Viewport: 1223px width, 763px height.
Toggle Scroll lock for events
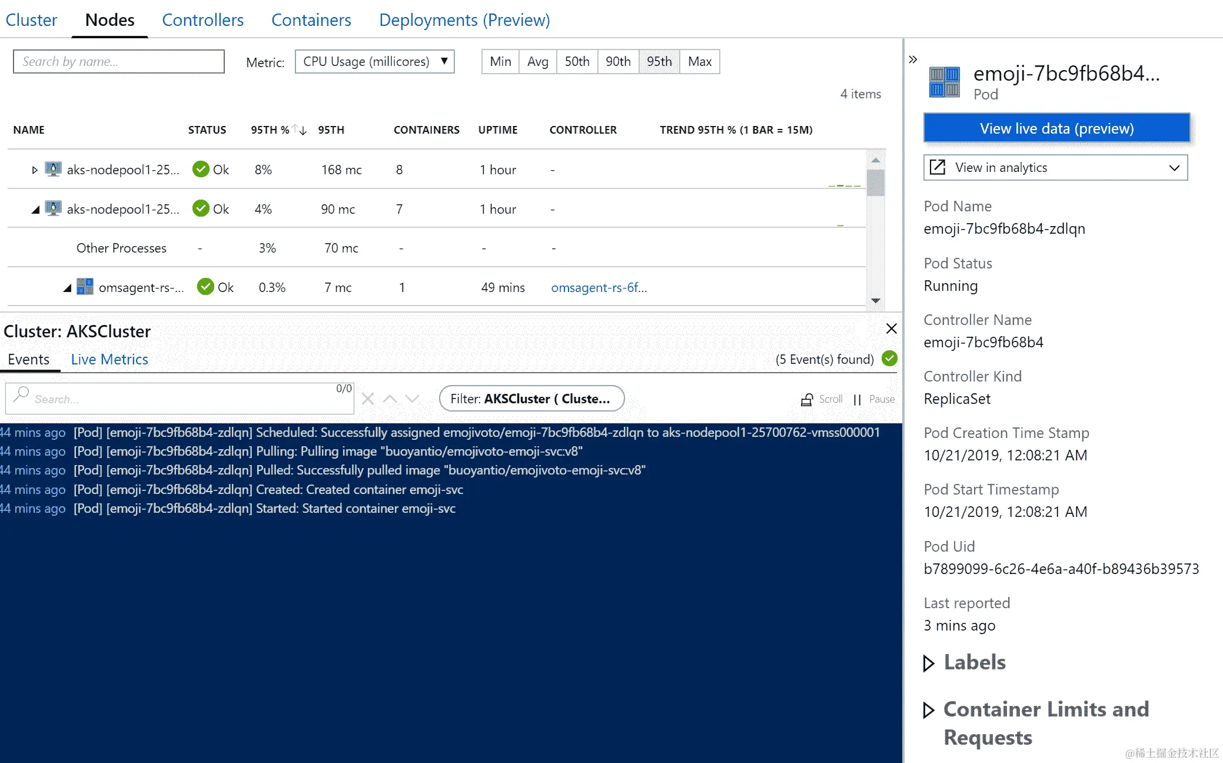coord(822,399)
